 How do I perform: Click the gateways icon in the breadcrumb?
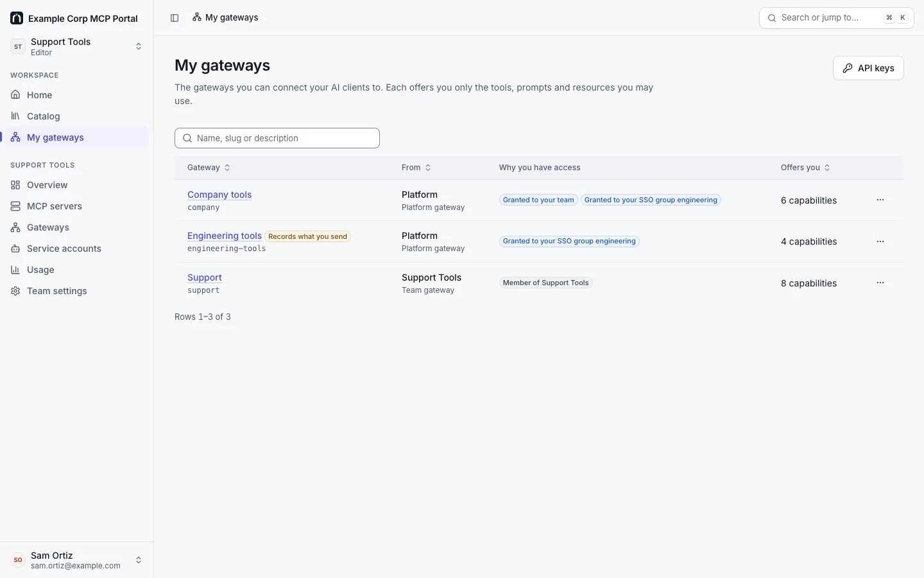197,17
